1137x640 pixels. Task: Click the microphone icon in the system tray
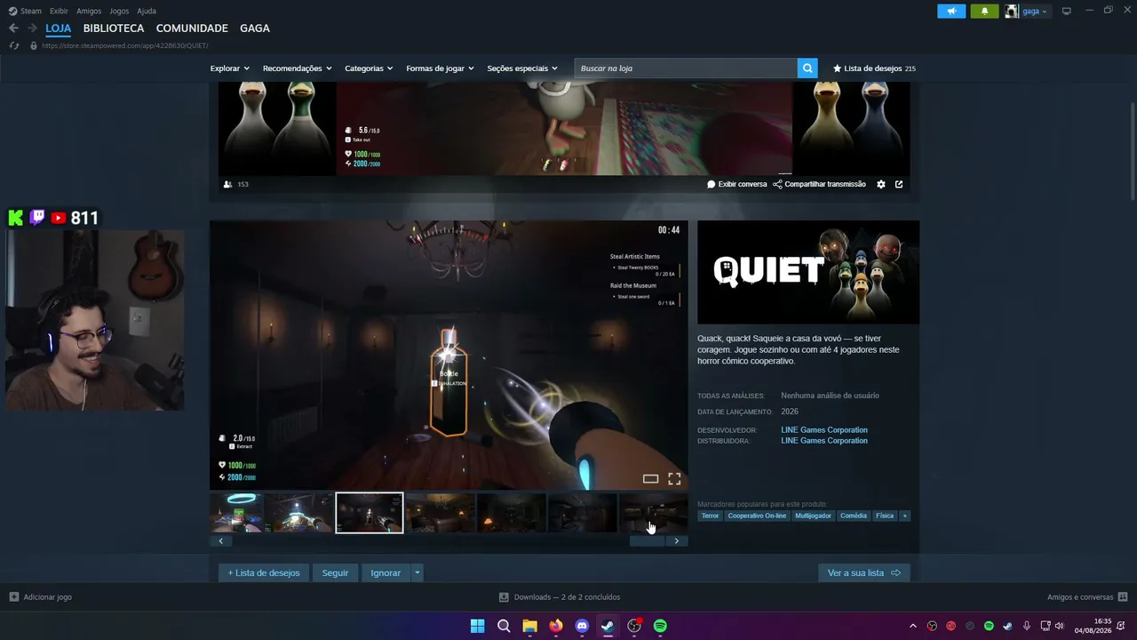pos(1027,626)
